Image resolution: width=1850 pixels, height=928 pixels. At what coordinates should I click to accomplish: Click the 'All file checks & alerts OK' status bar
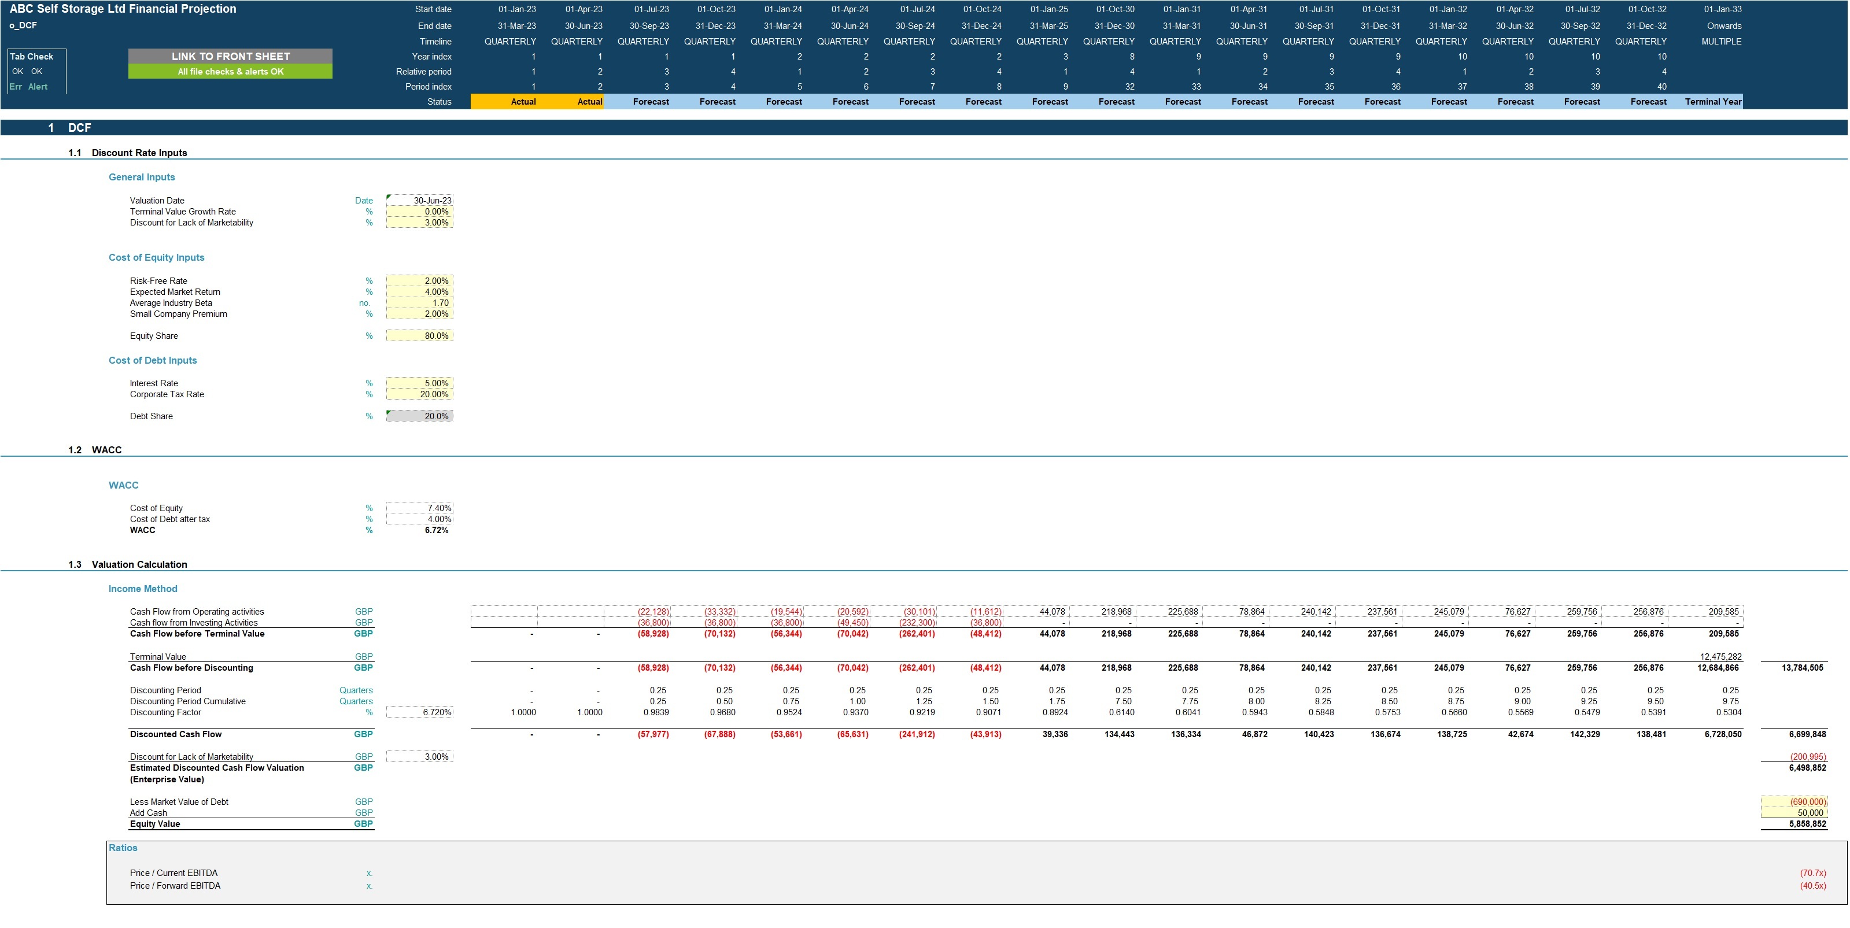230,72
